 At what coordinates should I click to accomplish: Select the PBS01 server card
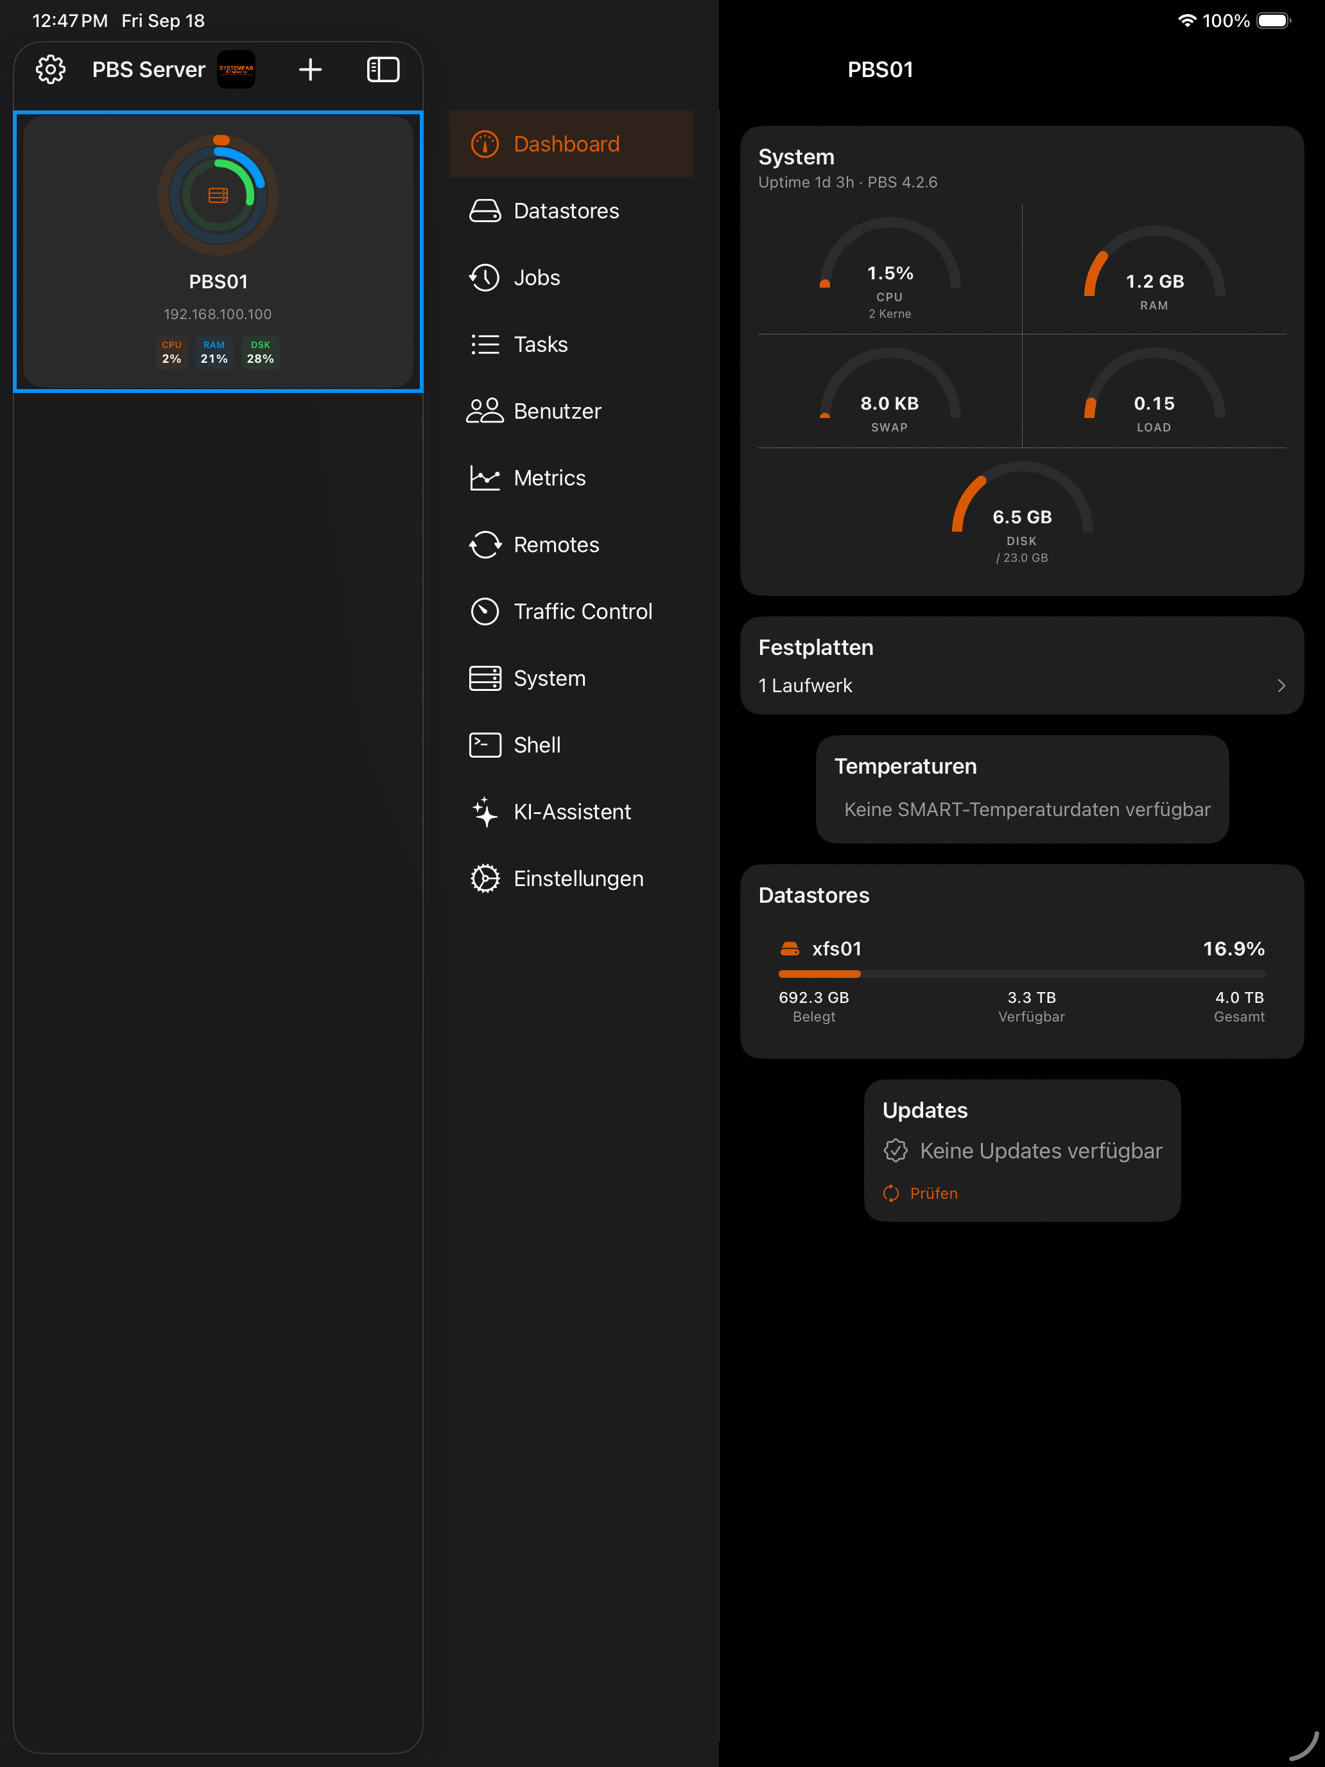[x=218, y=252]
